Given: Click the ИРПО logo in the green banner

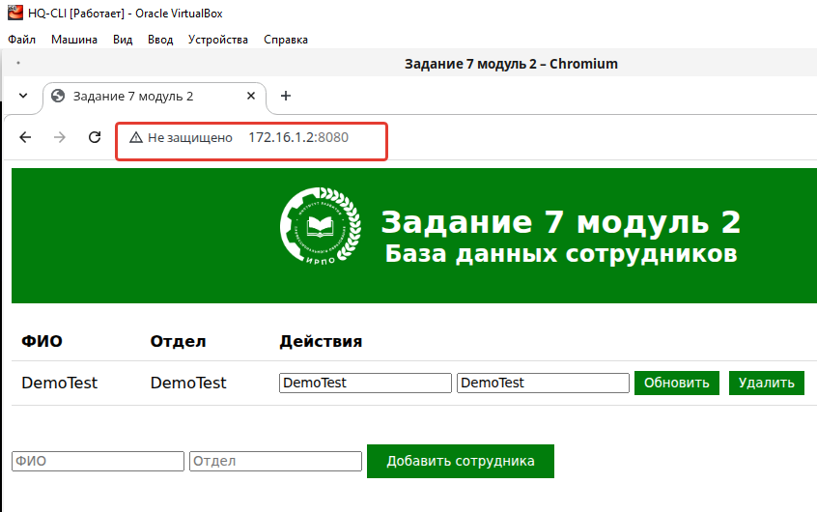Looking at the screenshot, I should (320, 225).
